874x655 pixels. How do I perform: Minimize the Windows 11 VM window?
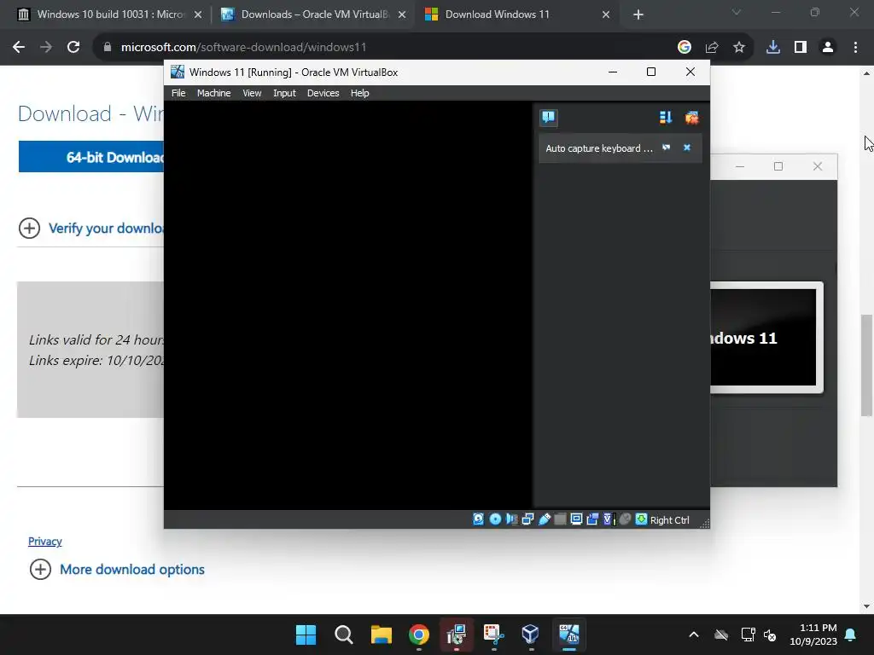point(613,72)
